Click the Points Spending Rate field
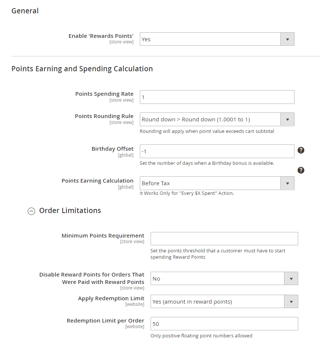This screenshot has height=350, width=329. coord(217,97)
